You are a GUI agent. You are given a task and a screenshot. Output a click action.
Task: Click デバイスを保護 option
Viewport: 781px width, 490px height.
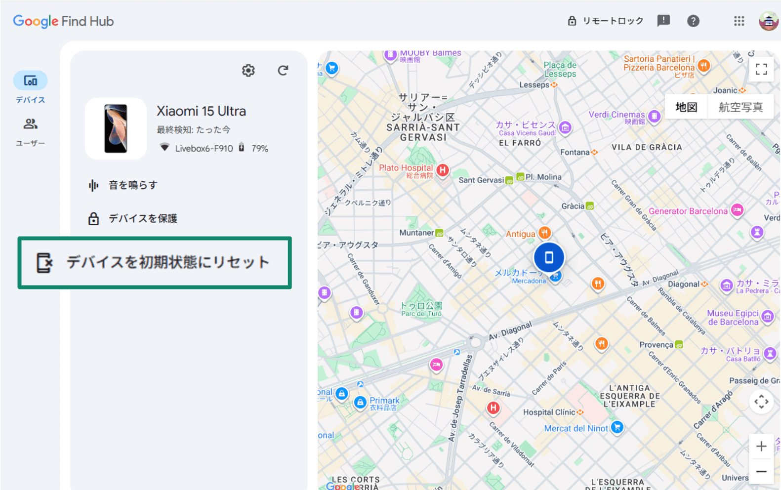[x=132, y=218]
